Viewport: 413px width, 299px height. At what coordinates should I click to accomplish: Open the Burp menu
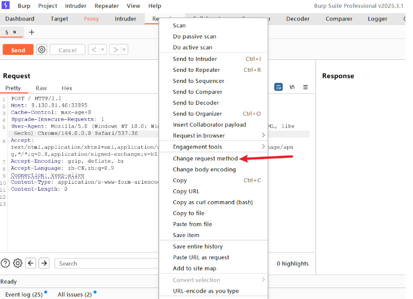tap(24, 6)
